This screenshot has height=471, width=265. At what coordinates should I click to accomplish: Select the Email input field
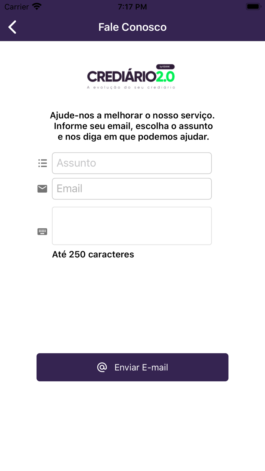pos(132,188)
